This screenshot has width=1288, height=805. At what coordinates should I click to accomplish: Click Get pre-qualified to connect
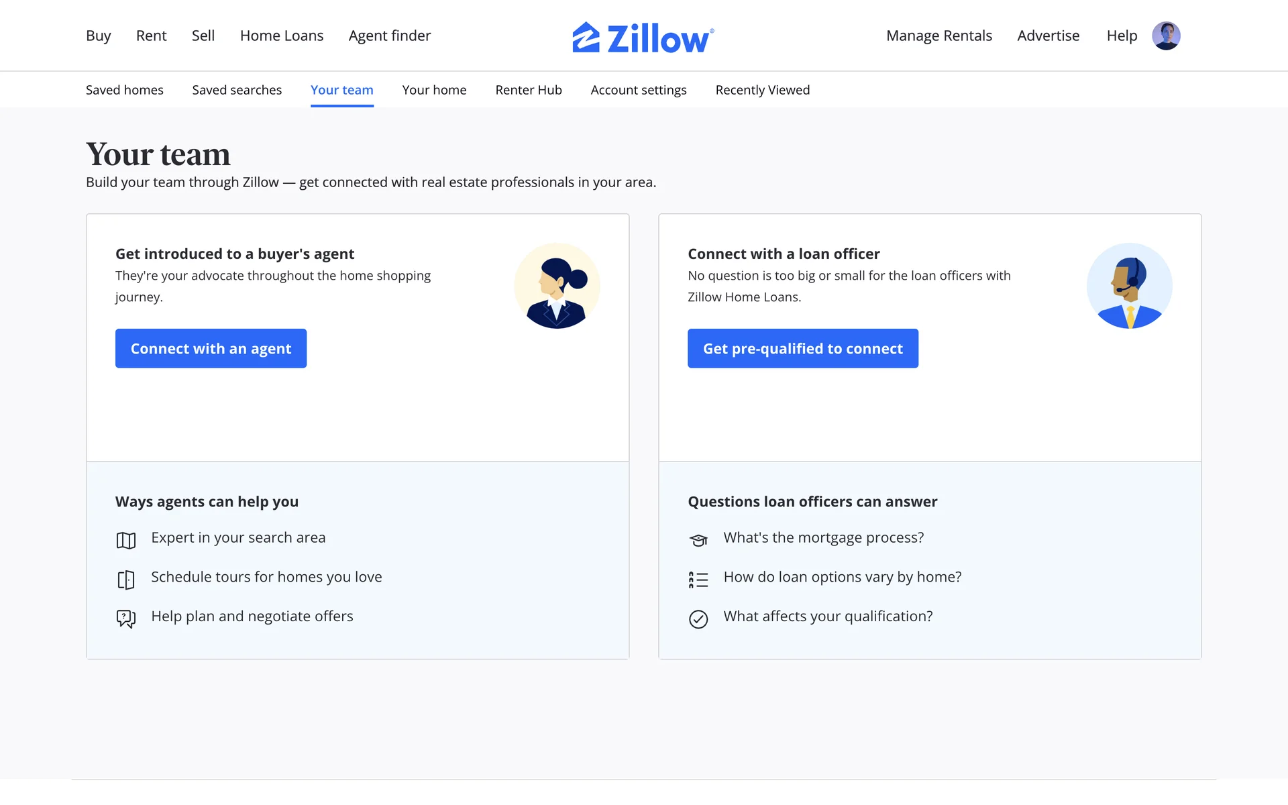[x=803, y=348]
